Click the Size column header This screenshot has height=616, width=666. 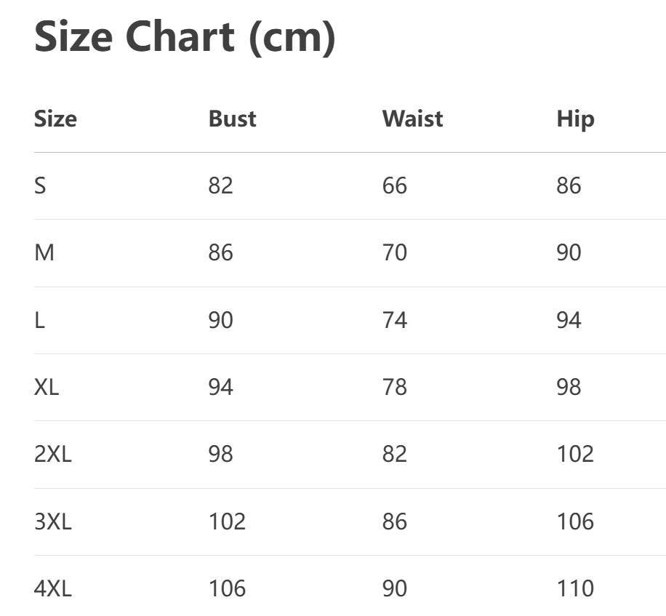point(55,119)
